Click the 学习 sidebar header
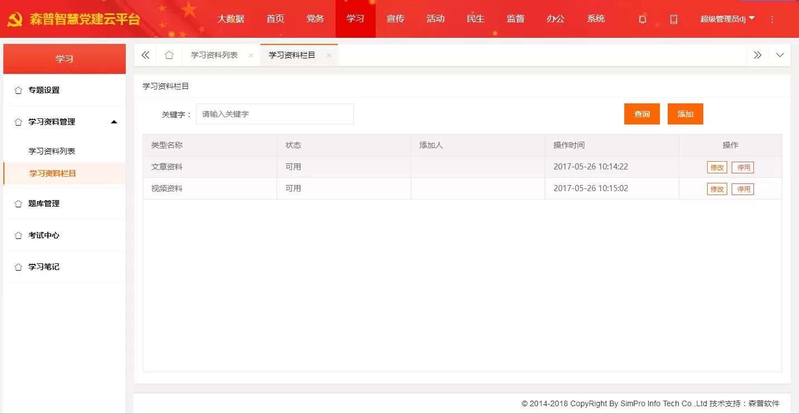 tap(65, 59)
